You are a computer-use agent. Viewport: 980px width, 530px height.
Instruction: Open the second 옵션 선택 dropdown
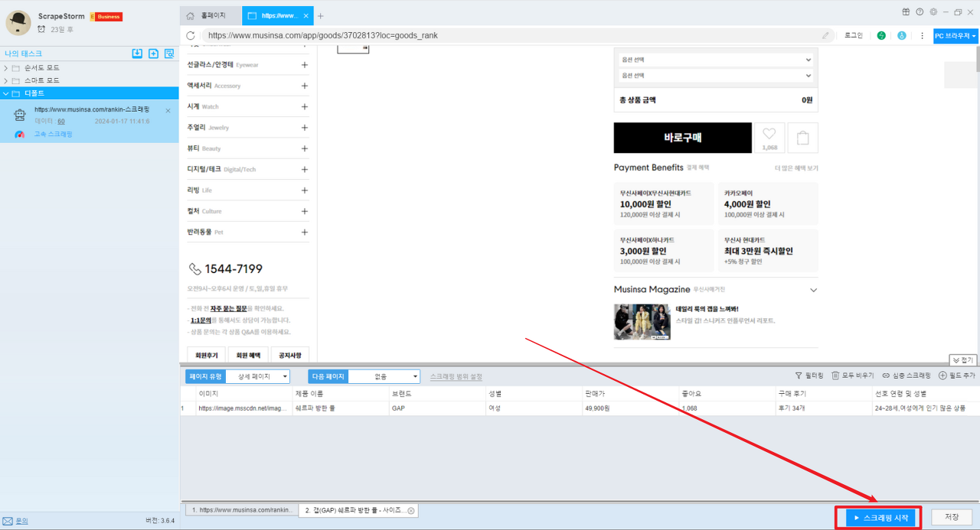(715, 76)
